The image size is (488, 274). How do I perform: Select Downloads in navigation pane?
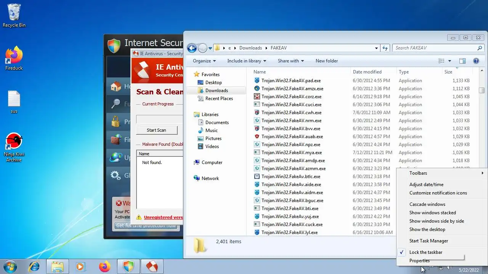tap(217, 91)
